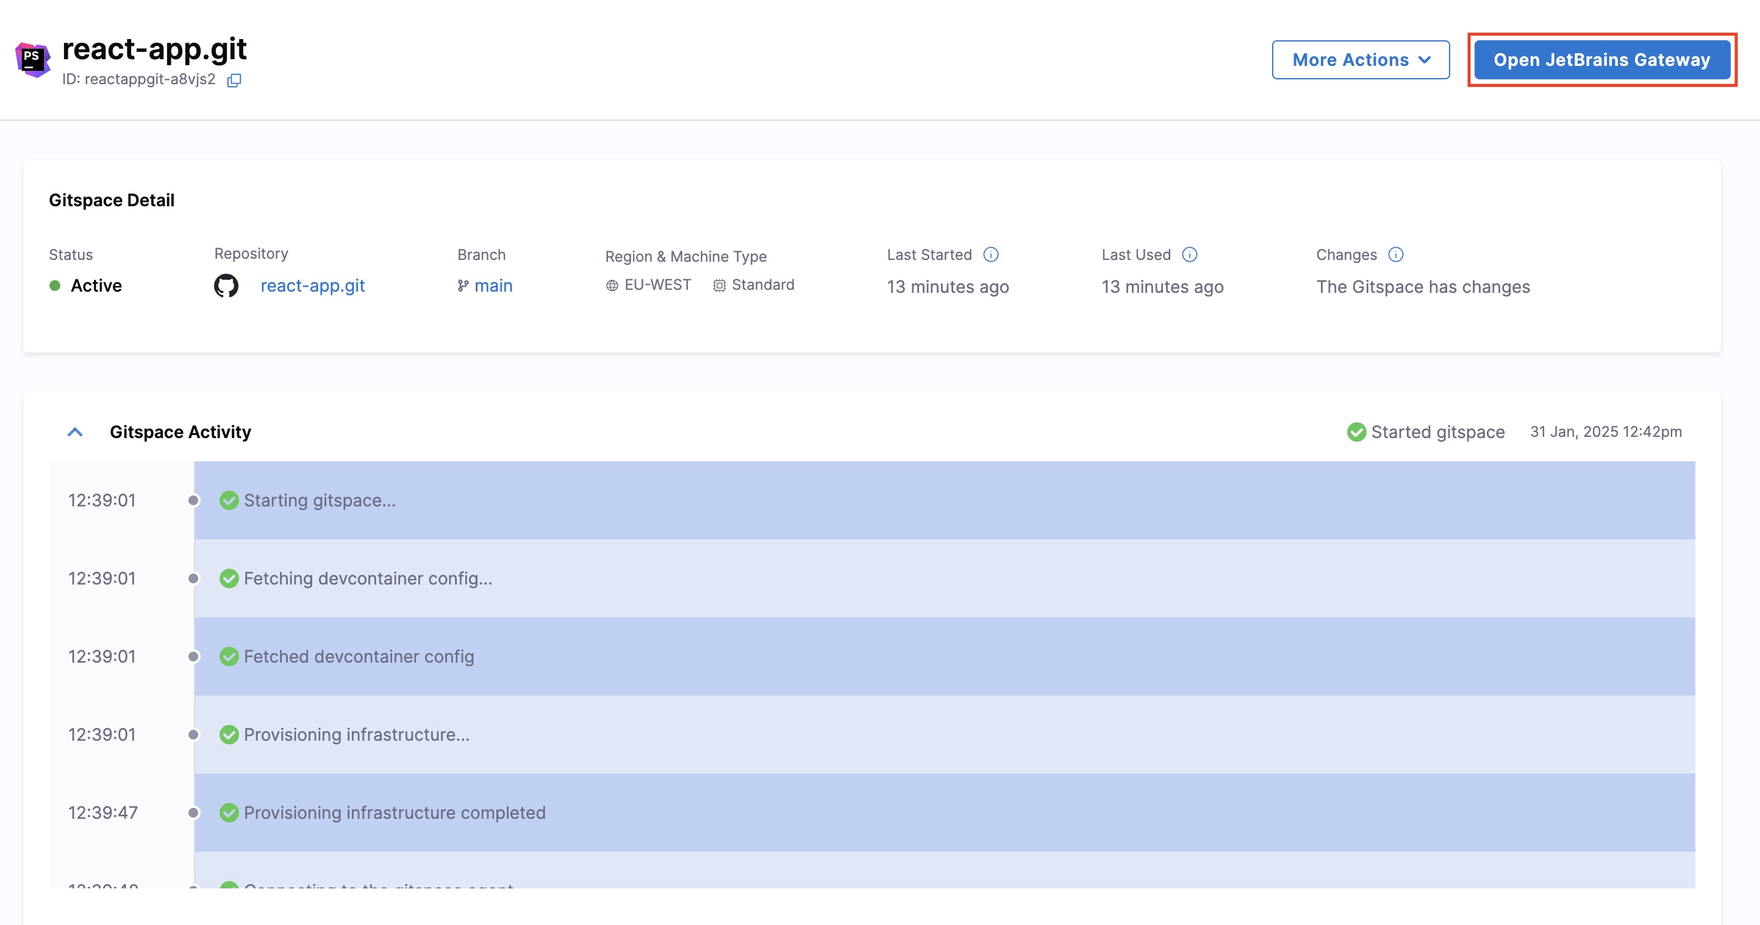Collapse the Gitspace Activity section
The image size is (1760, 925).
(x=75, y=432)
